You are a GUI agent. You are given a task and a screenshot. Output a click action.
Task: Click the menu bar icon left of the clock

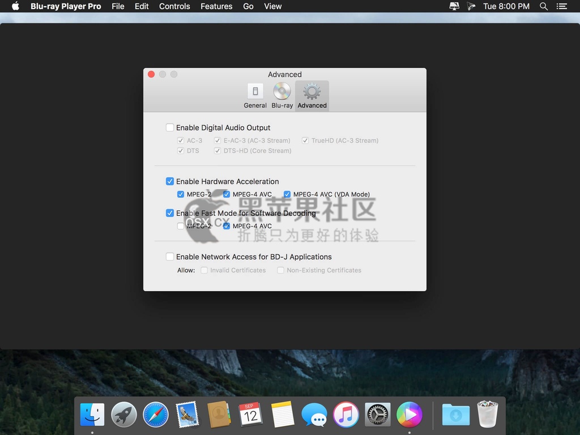coord(471,6)
